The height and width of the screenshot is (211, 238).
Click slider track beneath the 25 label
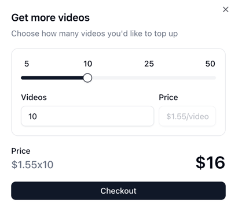(x=149, y=78)
